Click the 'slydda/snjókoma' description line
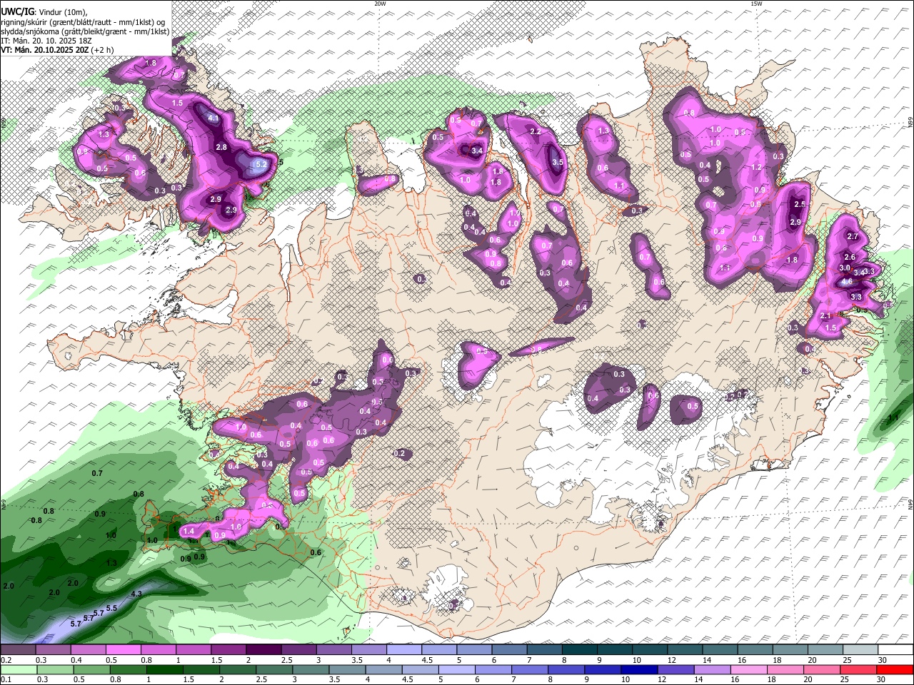914x685 pixels. pyautogui.click(x=84, y=31)
